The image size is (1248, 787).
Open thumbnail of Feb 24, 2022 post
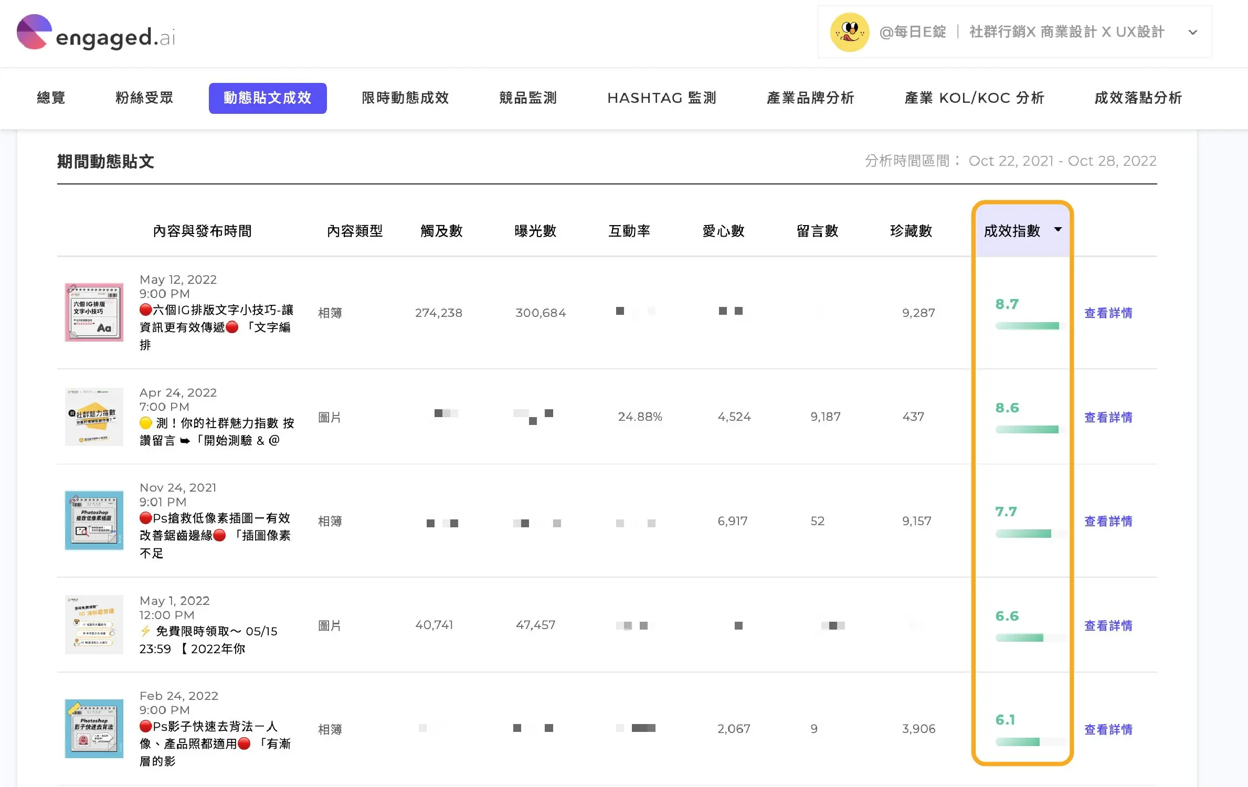coord(94,728)
